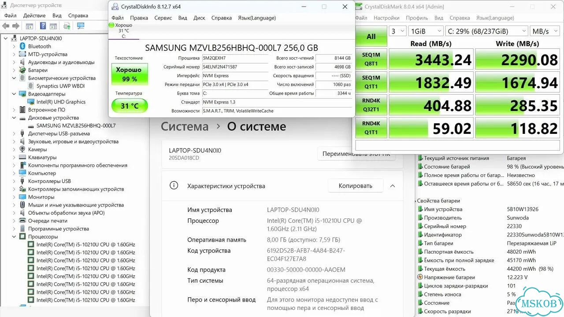Collapse the Видеоадаптеры category
This screenshot has width=564, height=317.
click(14, 94)
